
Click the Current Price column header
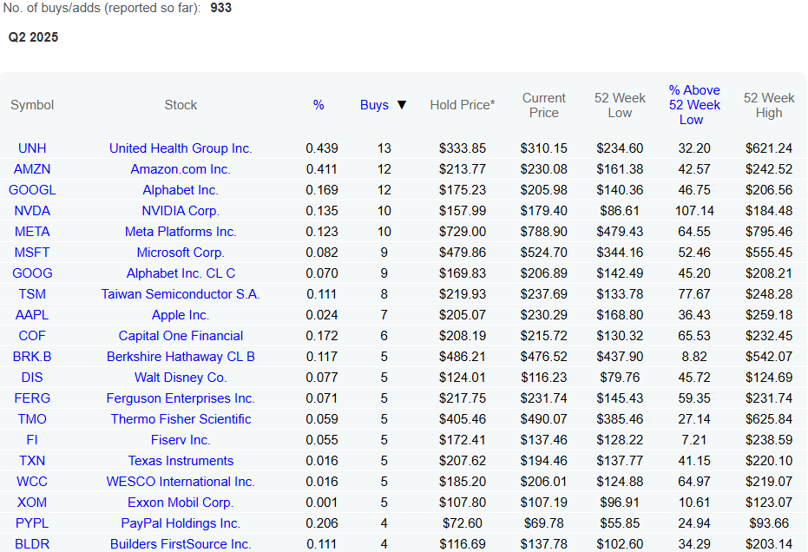coord(543,105)
